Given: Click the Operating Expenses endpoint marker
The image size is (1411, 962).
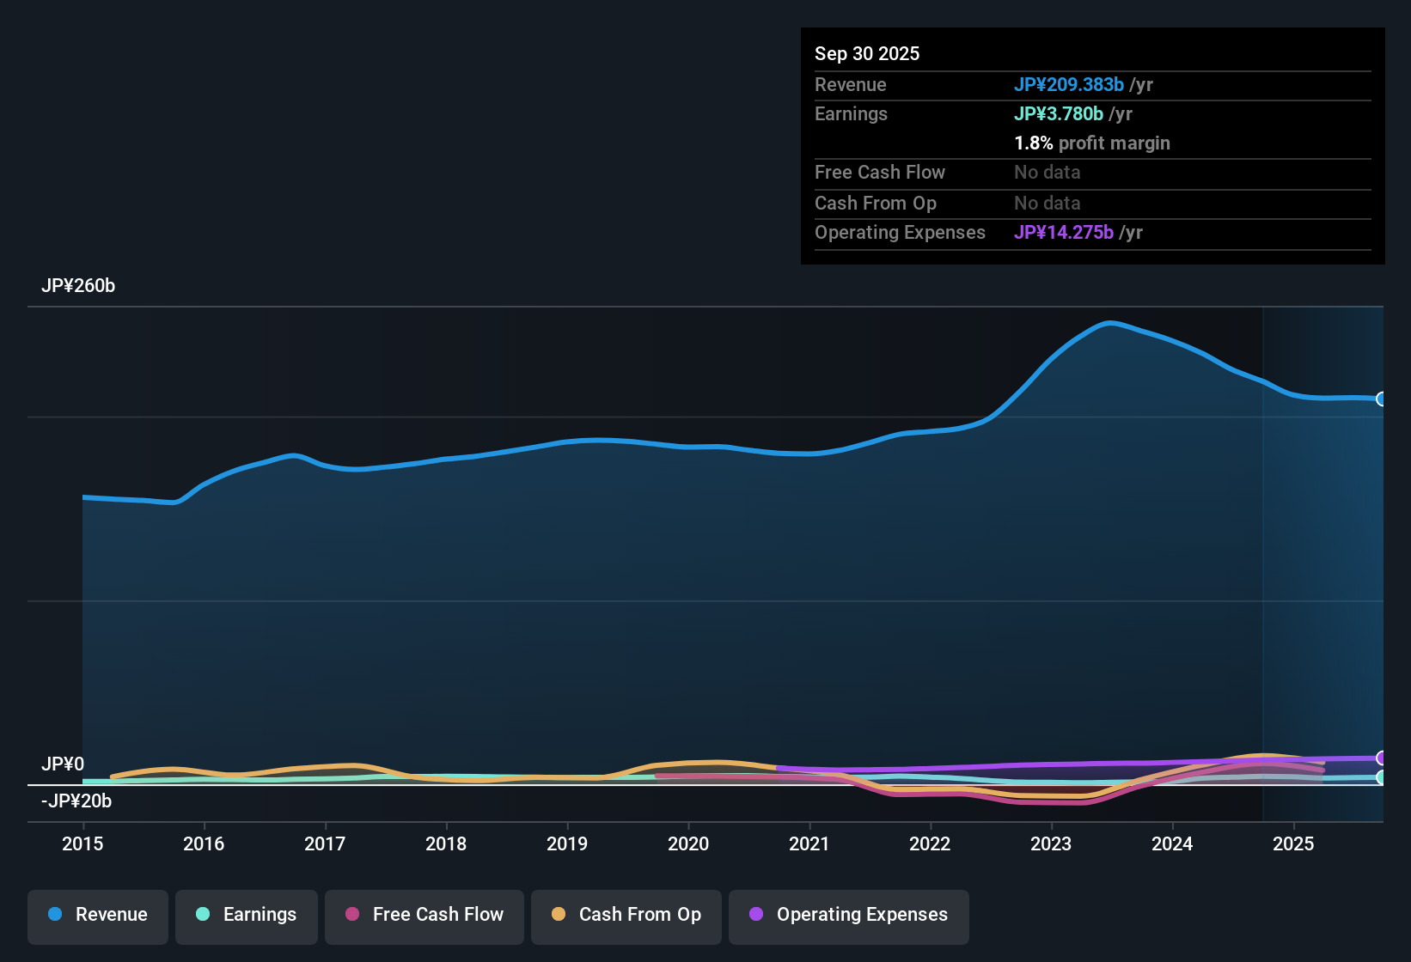Looking at the screenshot, I should (1382, 759).
